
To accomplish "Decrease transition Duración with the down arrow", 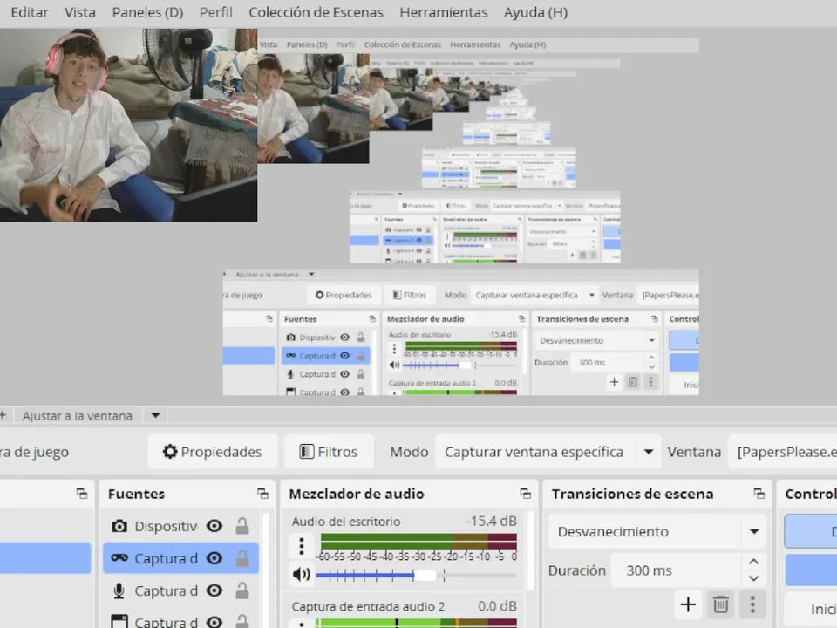I will [x=753, y=578].
